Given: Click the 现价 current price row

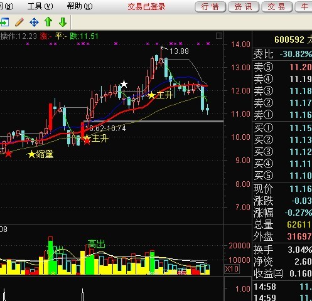Looking at the screenshot, I should coord(282,189).
